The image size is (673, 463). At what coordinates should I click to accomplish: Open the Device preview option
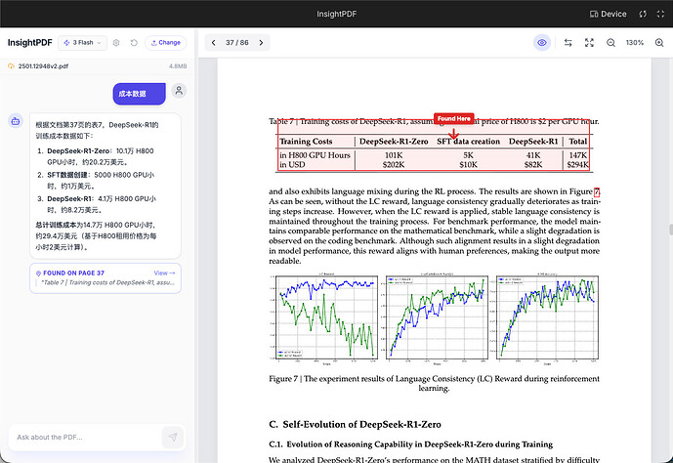pos(609,14)
